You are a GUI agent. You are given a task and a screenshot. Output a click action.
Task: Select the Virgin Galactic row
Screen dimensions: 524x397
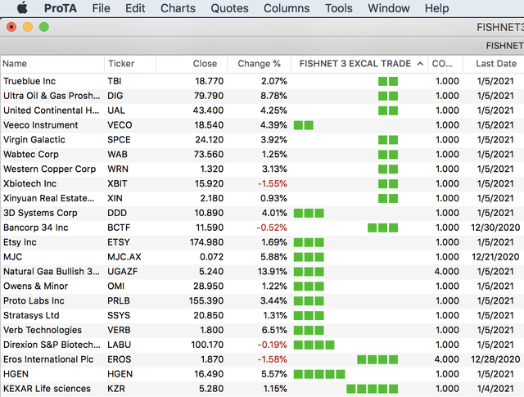click(x=262, y=140)
